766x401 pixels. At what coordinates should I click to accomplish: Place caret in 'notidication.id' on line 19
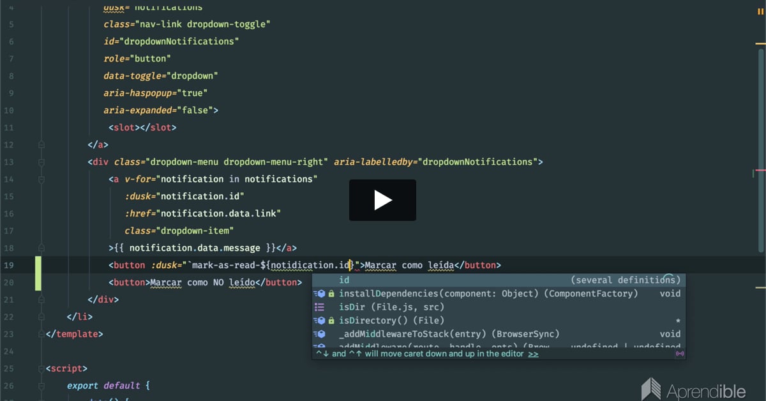[311, 265]
